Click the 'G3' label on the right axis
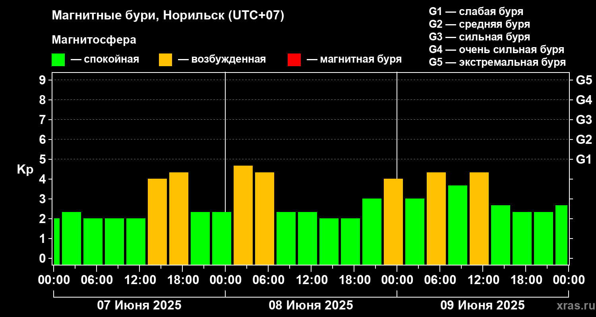The width and height of the screenshot is (596, 317). 584,120
